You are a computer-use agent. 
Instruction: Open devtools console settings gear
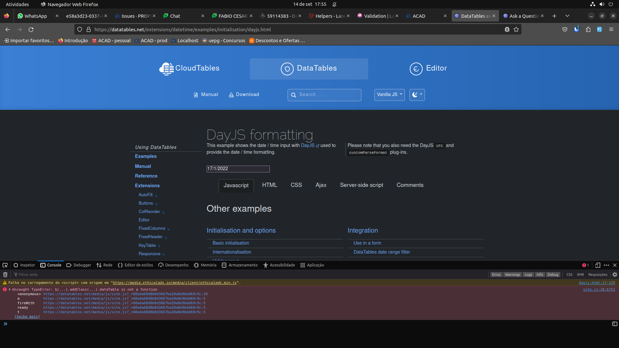(614, 275)
